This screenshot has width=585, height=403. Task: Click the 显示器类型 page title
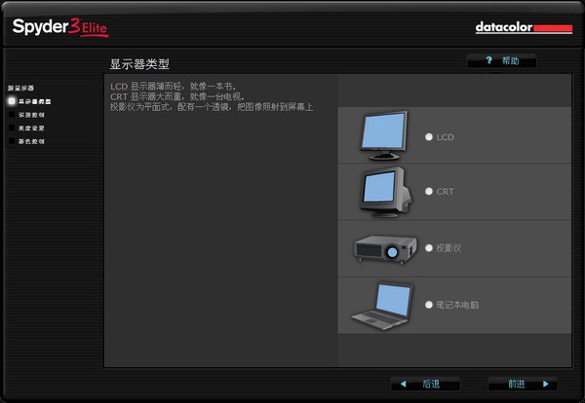click(x=139, y=64)
